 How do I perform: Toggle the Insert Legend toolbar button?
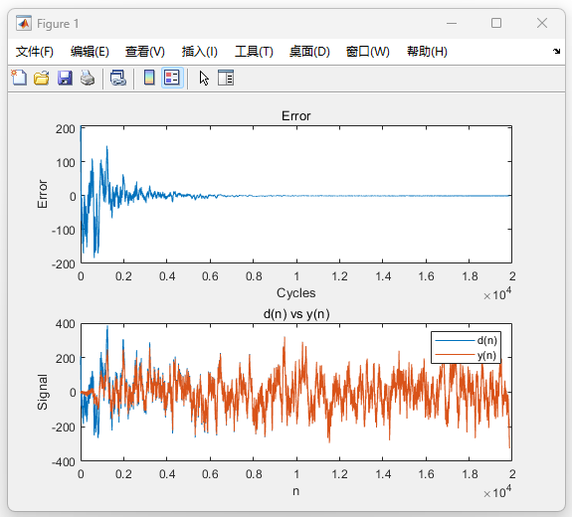pyautogui.click(x=172, y=78)
